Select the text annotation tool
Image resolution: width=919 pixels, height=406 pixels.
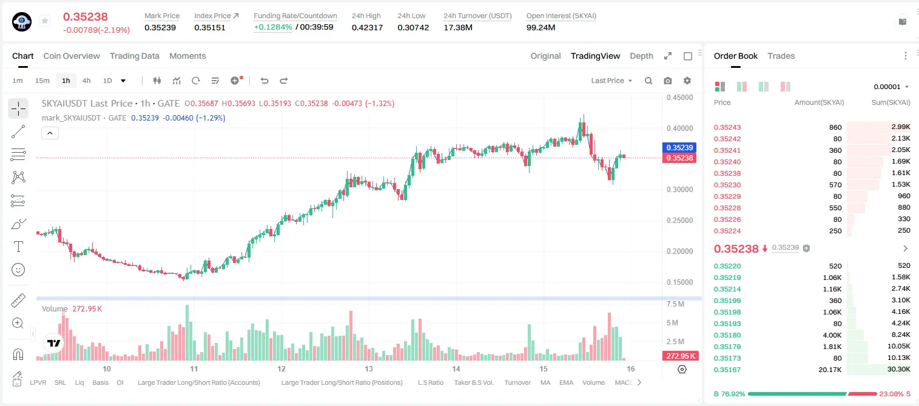click(x=18, y=247)
